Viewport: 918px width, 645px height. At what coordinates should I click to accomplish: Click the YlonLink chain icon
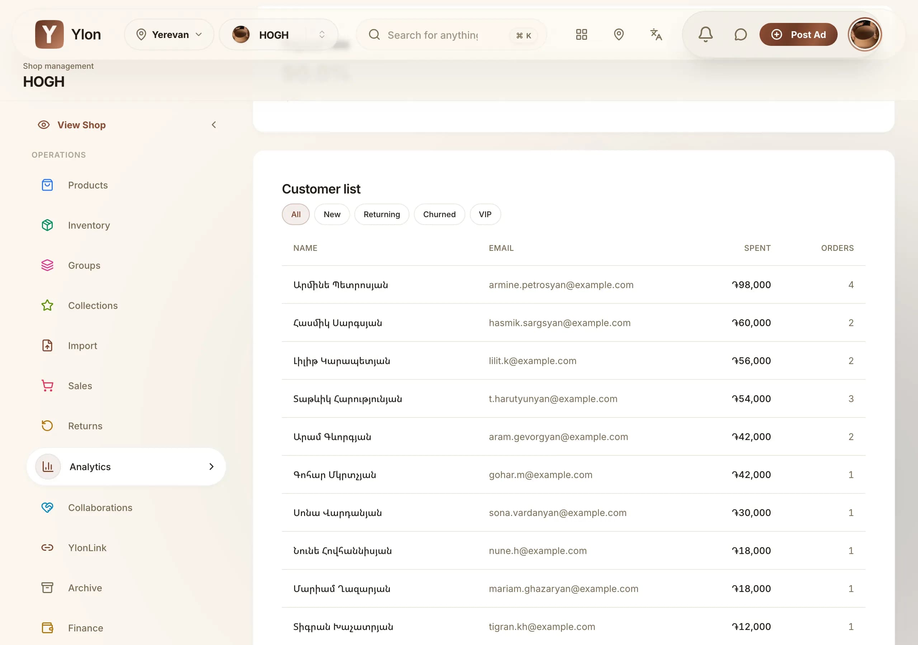coord(47,548)
